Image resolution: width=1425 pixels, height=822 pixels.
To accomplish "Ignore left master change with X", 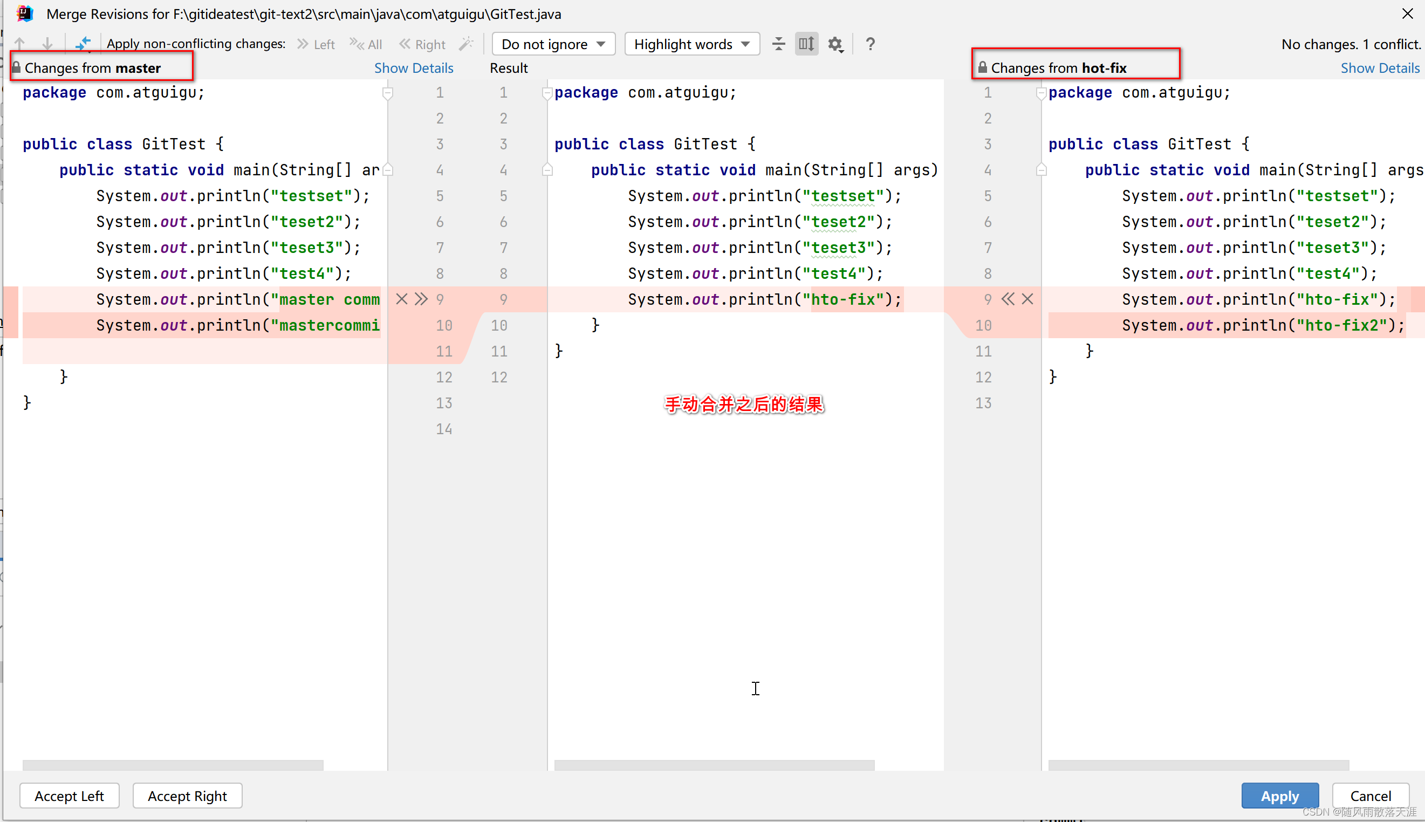I will coord(401,299).
